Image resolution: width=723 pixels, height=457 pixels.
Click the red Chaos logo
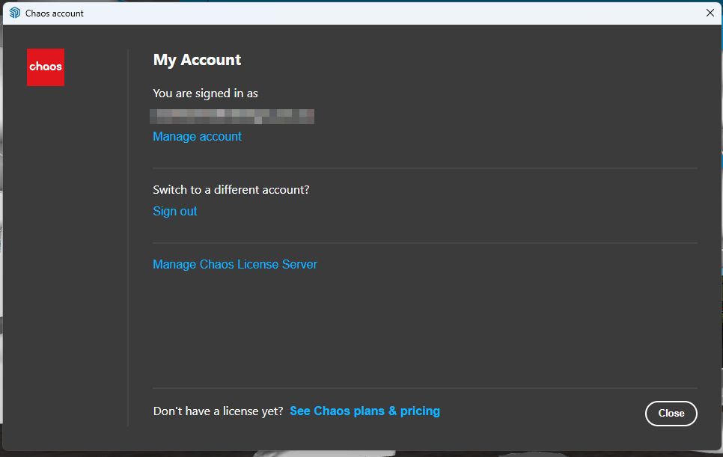click(46, 67)
